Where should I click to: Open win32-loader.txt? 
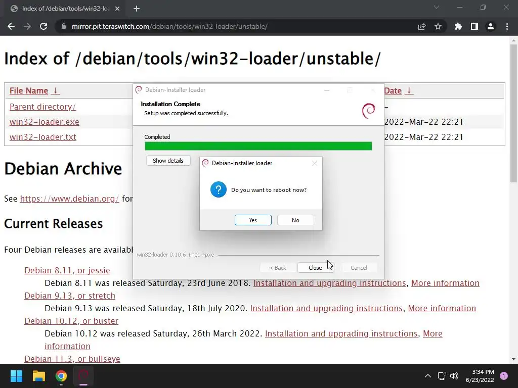43,137
